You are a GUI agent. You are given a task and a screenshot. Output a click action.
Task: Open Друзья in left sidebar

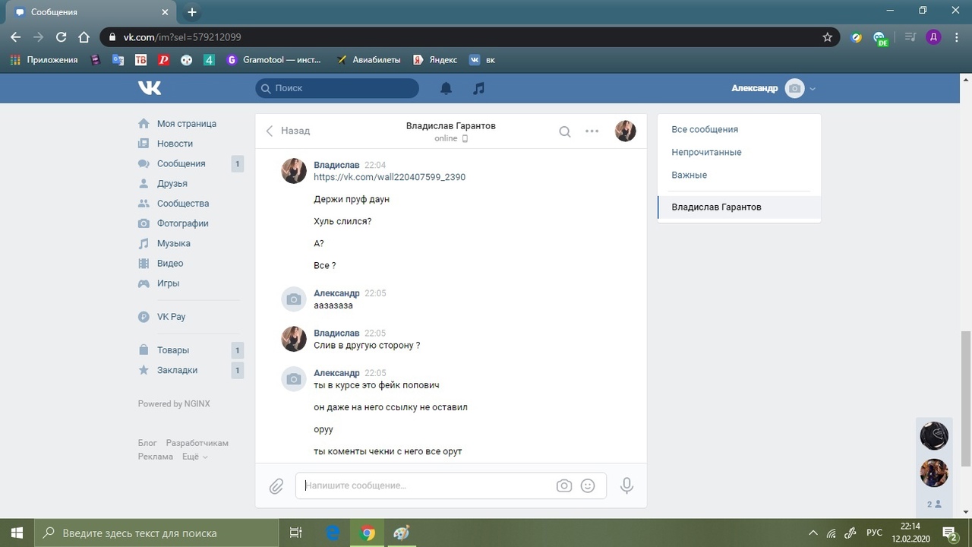coord(172,183)
